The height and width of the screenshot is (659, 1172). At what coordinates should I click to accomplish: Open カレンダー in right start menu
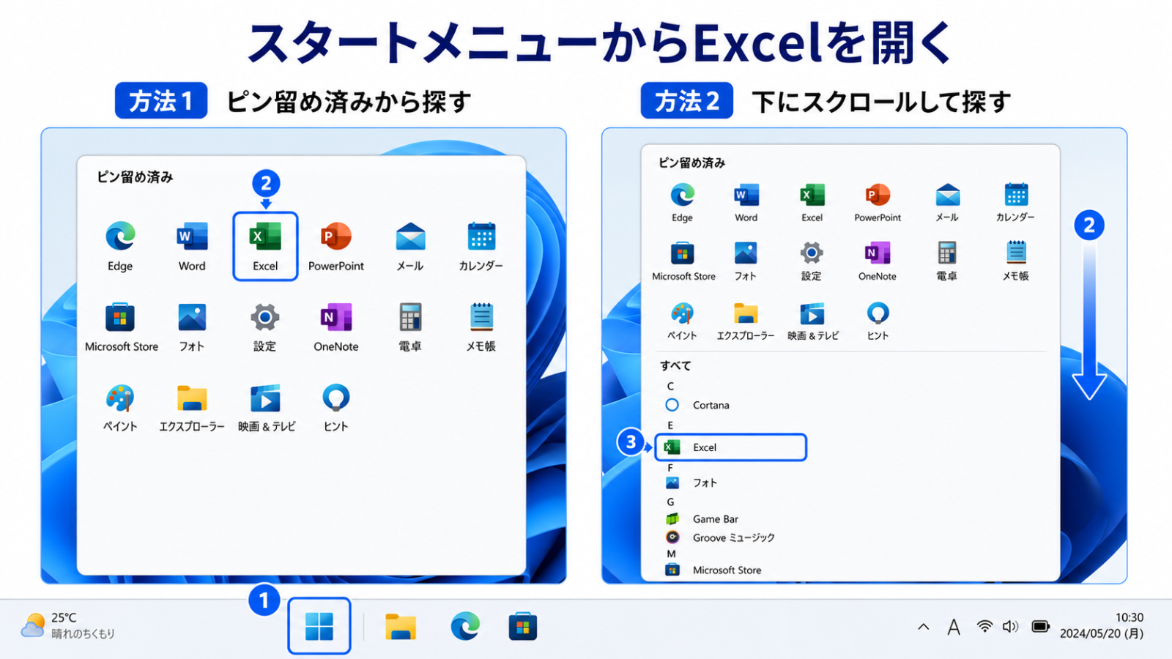point(1015,202)
